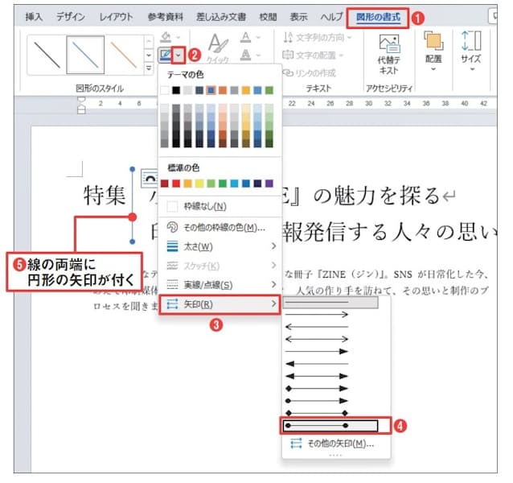Pick the dark red standard color

click(165, 184)
